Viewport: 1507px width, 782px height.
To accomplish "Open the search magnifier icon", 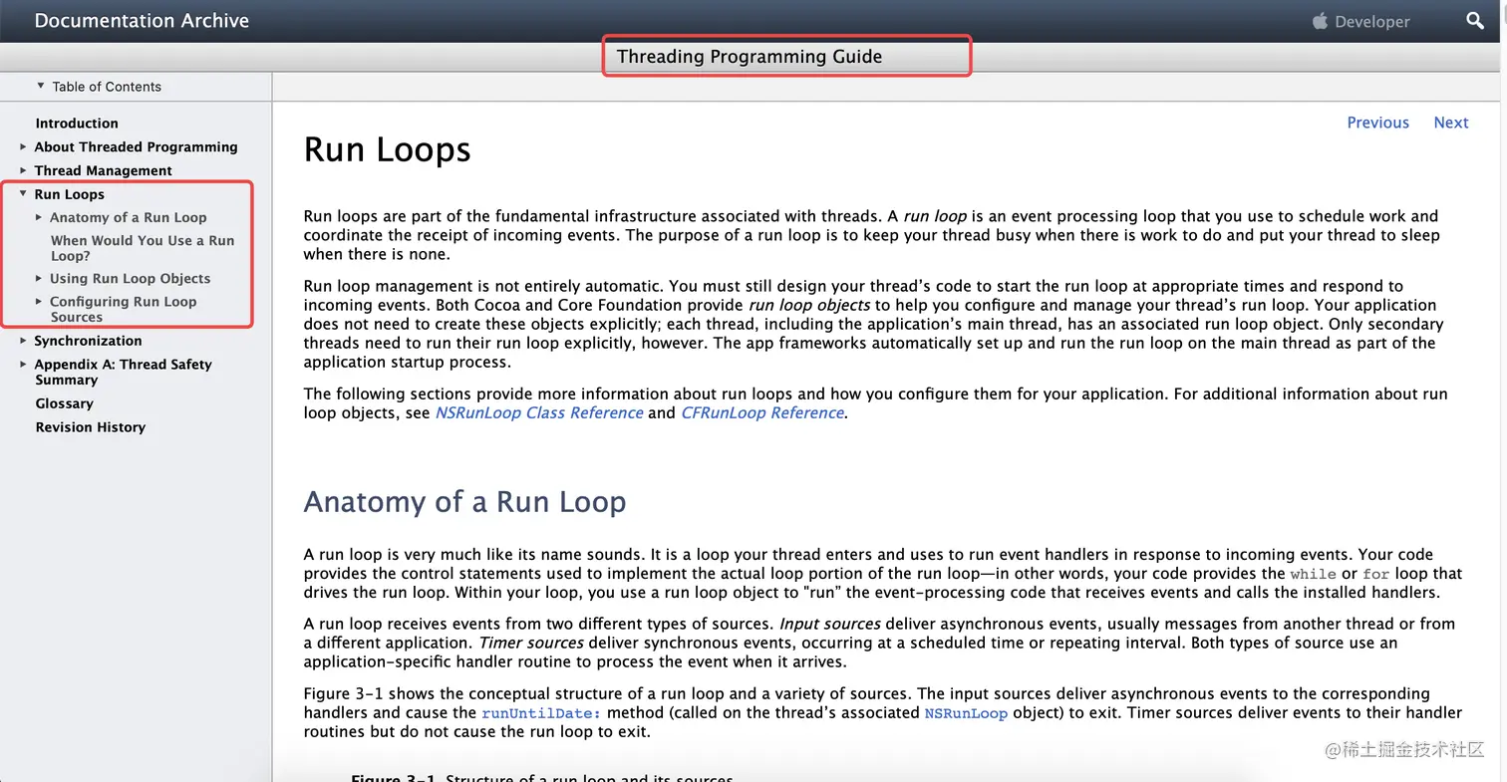I will 1475,21.
